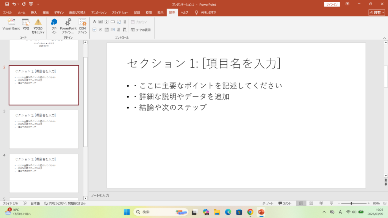388x218 pixels.
Task: Click the Sign in (サインイン) button
Action: pos(332,4)
